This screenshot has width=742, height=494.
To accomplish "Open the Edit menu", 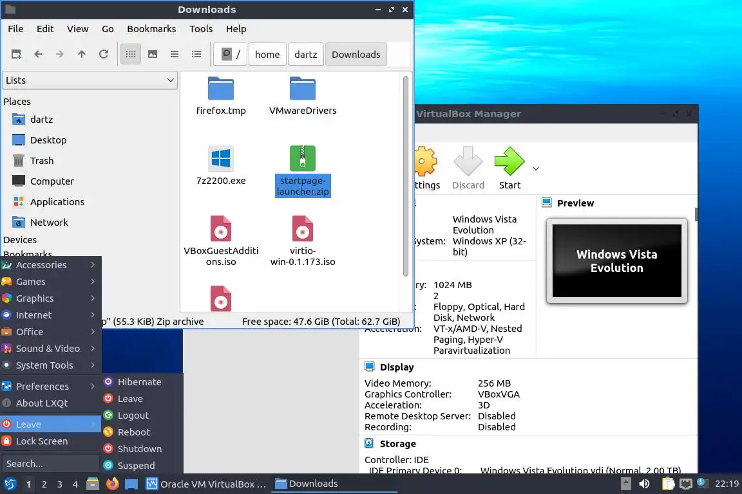I will pyautogui.click(x=45, y=29).
